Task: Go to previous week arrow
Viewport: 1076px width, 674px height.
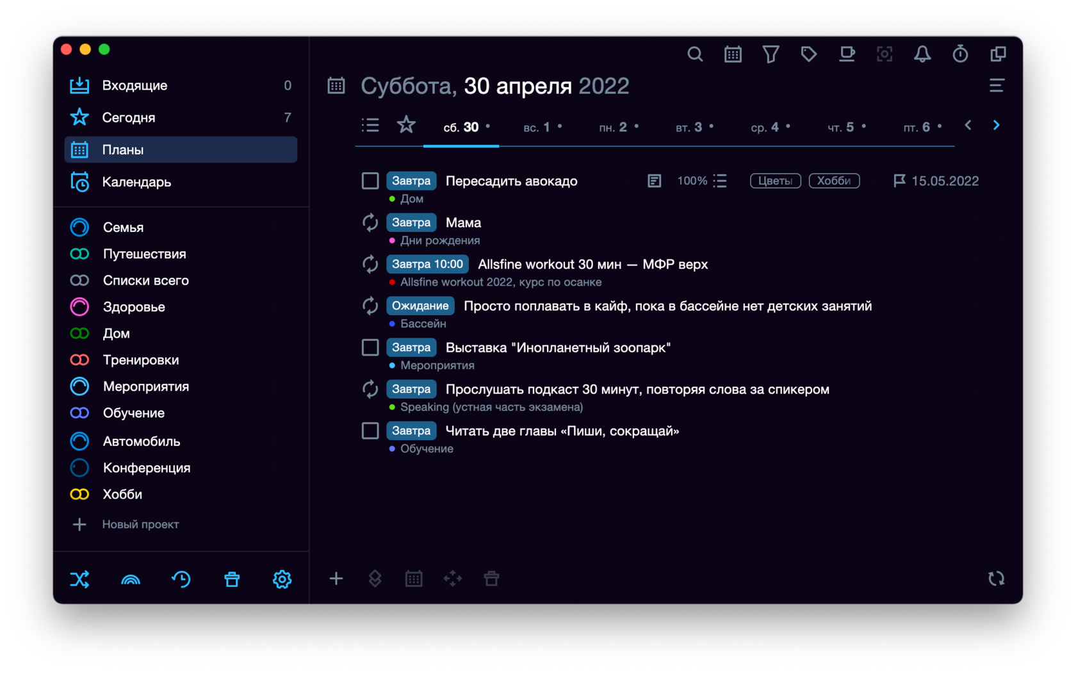Action: click(x=968, y=125)
